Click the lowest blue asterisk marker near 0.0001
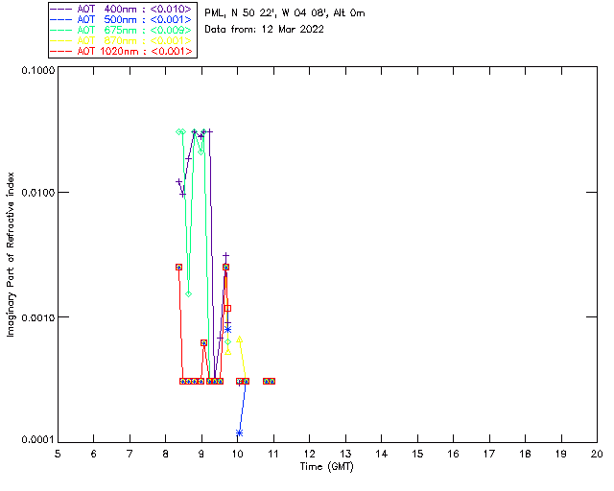The height and width of the screenshot is (491, 614). point(240,433)
